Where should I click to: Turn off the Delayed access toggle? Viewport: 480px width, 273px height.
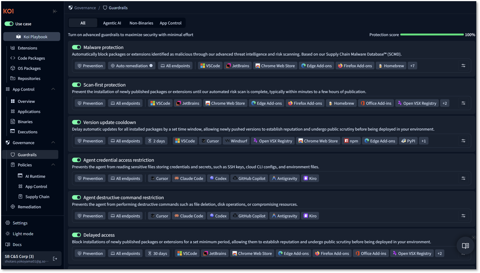tap(76, 235)
